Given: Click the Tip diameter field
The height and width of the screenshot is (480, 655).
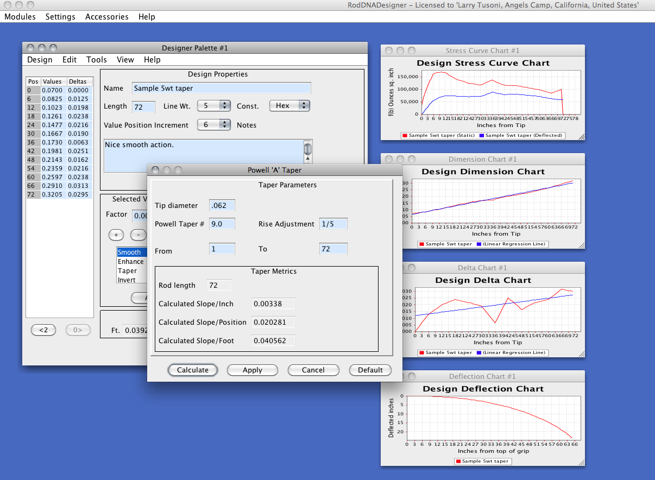Looking at the screenshot, I should click(x=222, y=205).
